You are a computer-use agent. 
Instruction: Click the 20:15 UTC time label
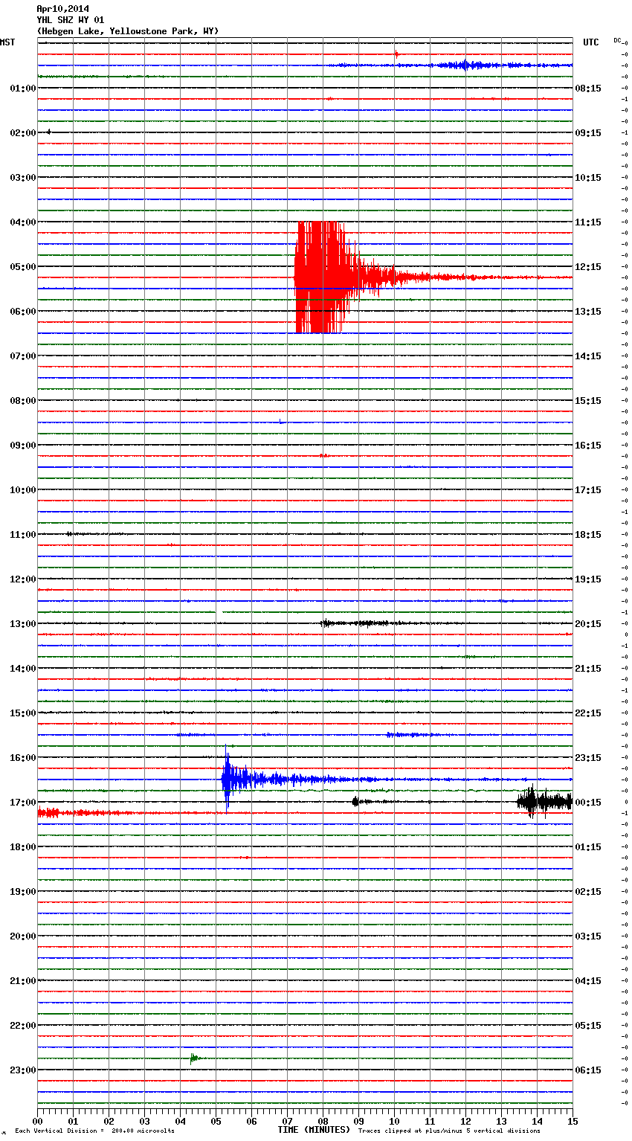coord(588,624)
